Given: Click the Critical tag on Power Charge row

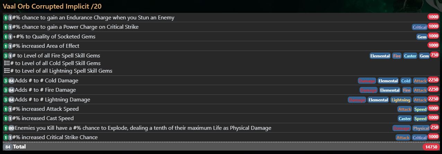Looking at the screenshot, I should 419,27.
